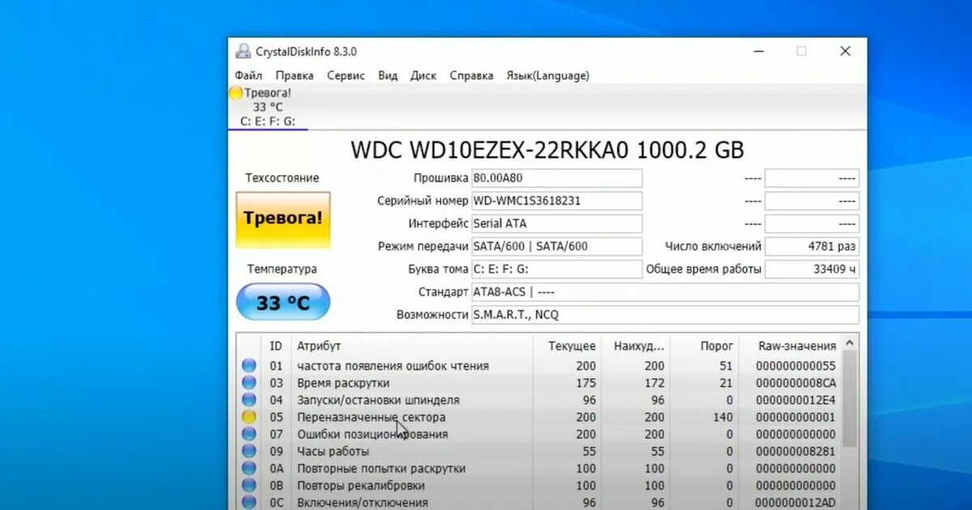Click the blue status dot beside Частота появления ошибок чтения
Screen dimensions: 972x510
[x=250, y=365]
